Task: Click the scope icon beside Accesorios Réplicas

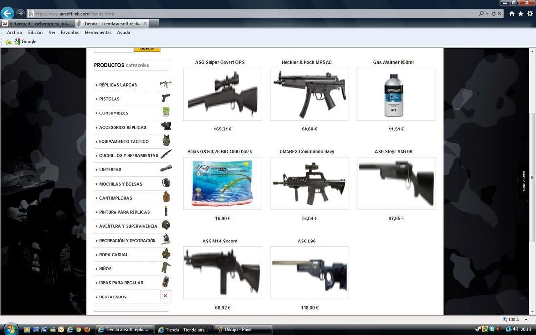Action: tap(166, 126)
